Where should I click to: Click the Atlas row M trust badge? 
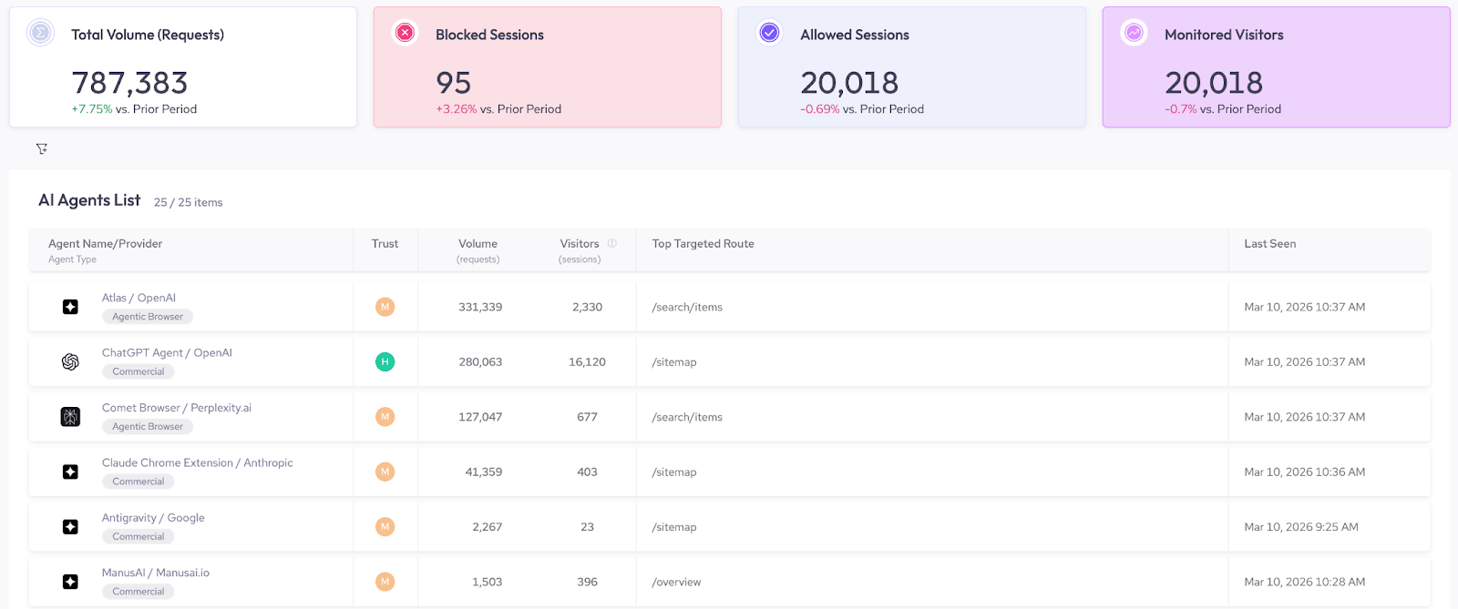tap(385, 307)
